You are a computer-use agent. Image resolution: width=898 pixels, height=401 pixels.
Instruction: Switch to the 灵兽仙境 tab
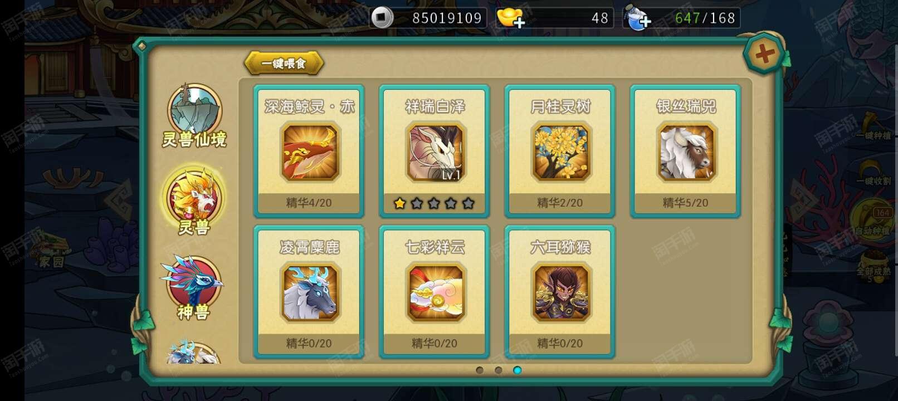(x=194, y=116)
